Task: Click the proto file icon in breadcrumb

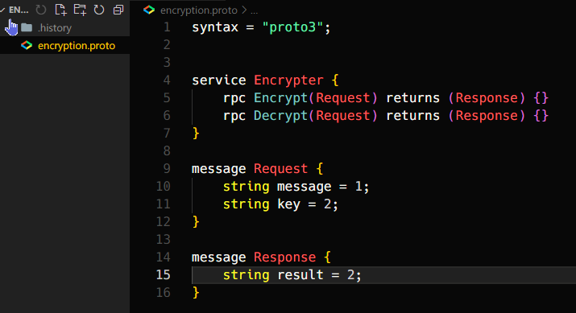Action: point(149,10)
